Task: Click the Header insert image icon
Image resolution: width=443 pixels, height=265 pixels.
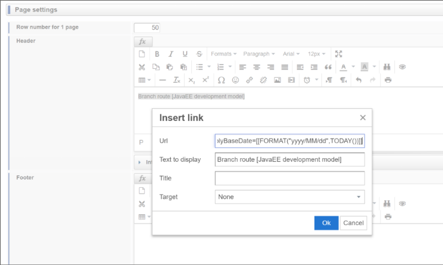Action: tap(277, 80)
